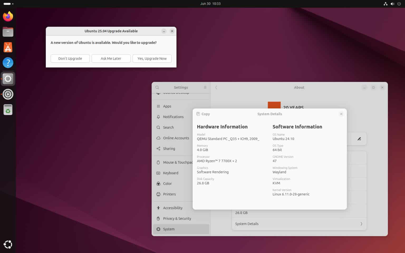Click the pencil icon to rename device
Viewport: 405px width, 253px height.
pyautogui.click(x=359, y=139)
